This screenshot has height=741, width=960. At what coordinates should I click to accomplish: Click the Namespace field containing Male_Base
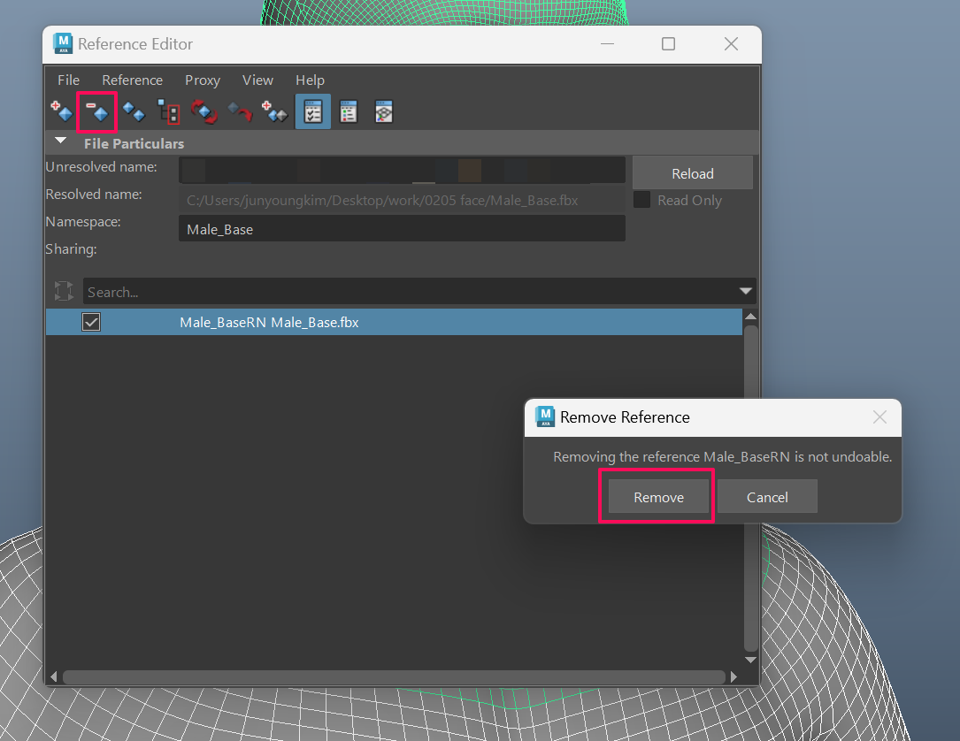click(402, 229)
